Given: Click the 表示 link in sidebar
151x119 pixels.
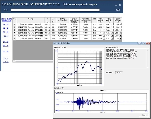Looking at the screenshot, I should [6, 46].
